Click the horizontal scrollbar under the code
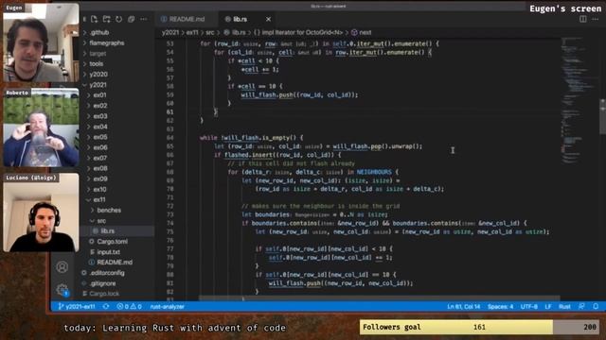 [379, 298]
